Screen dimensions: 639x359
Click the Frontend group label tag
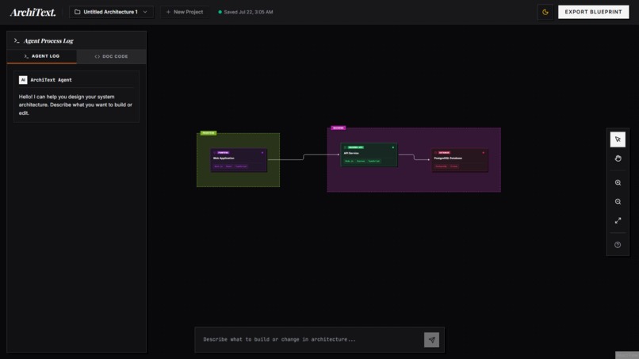click(209, 133)
